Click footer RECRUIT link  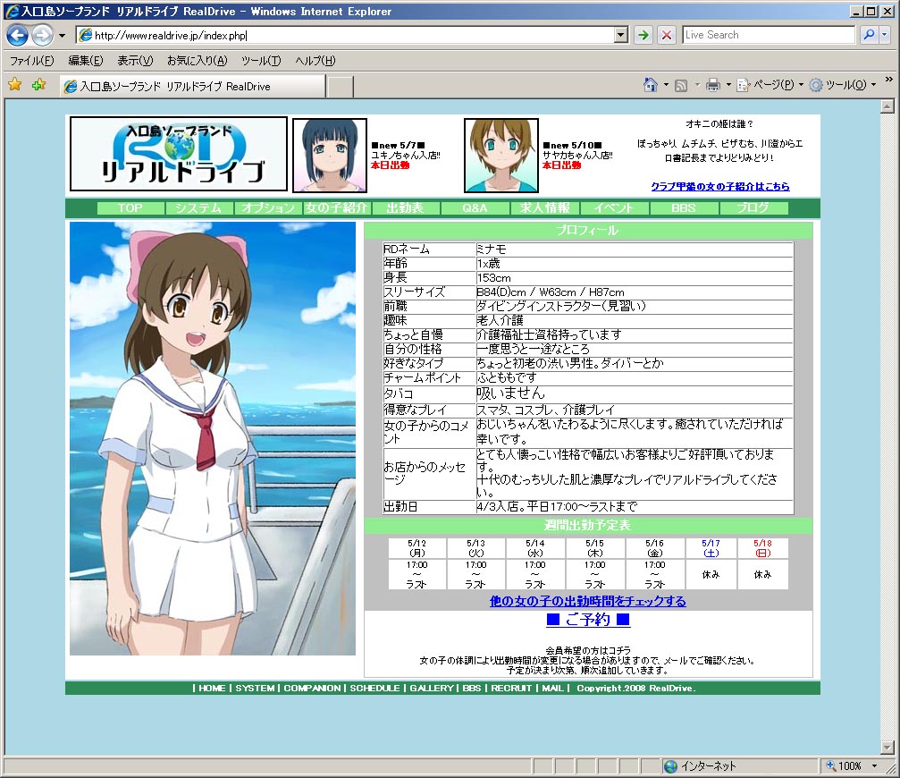(511, 688)
